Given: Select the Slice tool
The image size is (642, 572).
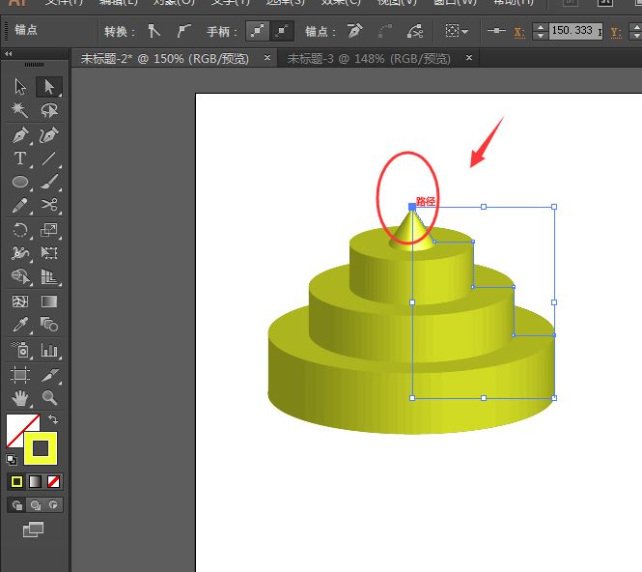Looking at the screenshot, I should [49, 375].
